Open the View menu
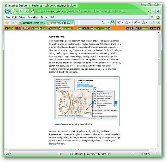This screenshot has width=167, height=162. tap(22, 17)
